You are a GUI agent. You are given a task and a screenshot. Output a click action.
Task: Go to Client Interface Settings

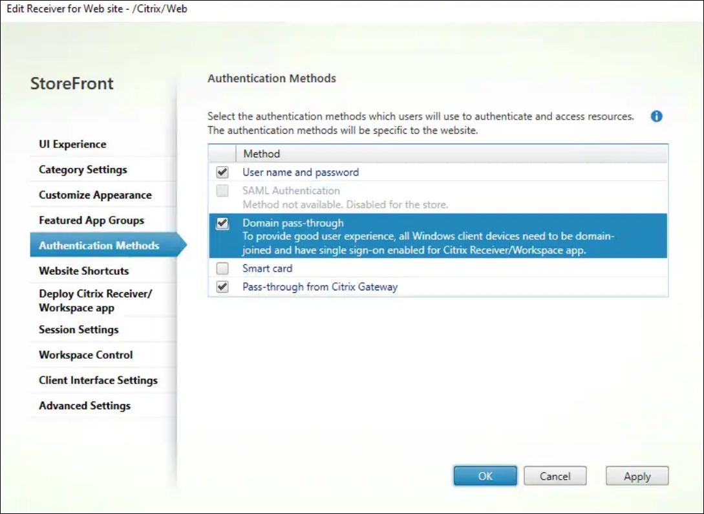pyautogui.click(x=103, y=380)
